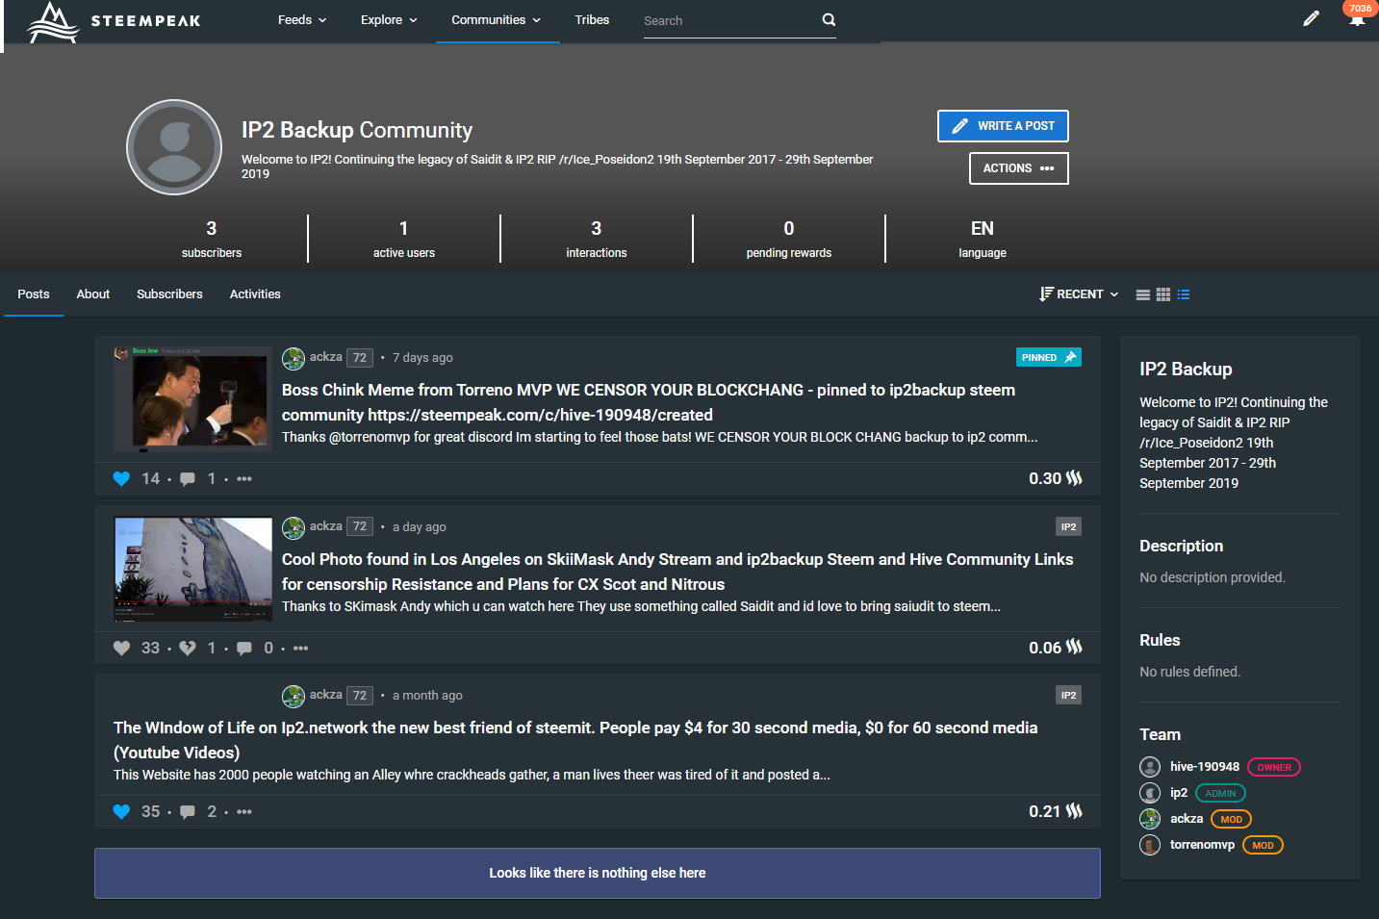Expand the Communities dropdown menu
The image size is (1379, 919).
click(x=497, y=20)
